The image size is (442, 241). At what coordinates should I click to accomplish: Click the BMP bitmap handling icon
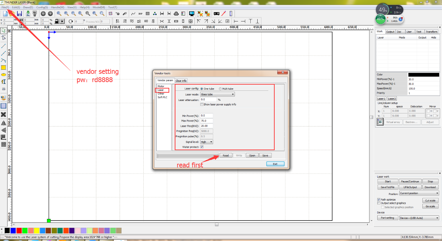pos(140,14)
